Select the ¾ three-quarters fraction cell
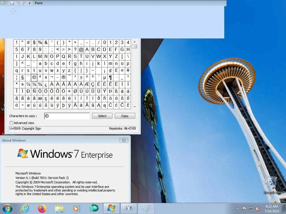Image resolution: width=286 pixels, height=214 pixels. 40,84
